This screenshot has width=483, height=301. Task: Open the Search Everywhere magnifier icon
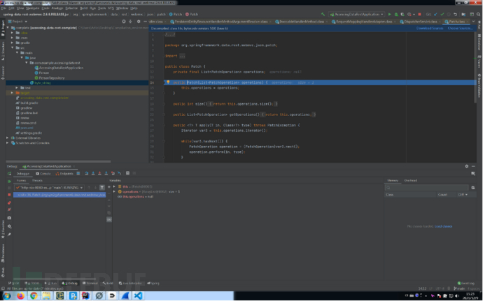point(478,14)
